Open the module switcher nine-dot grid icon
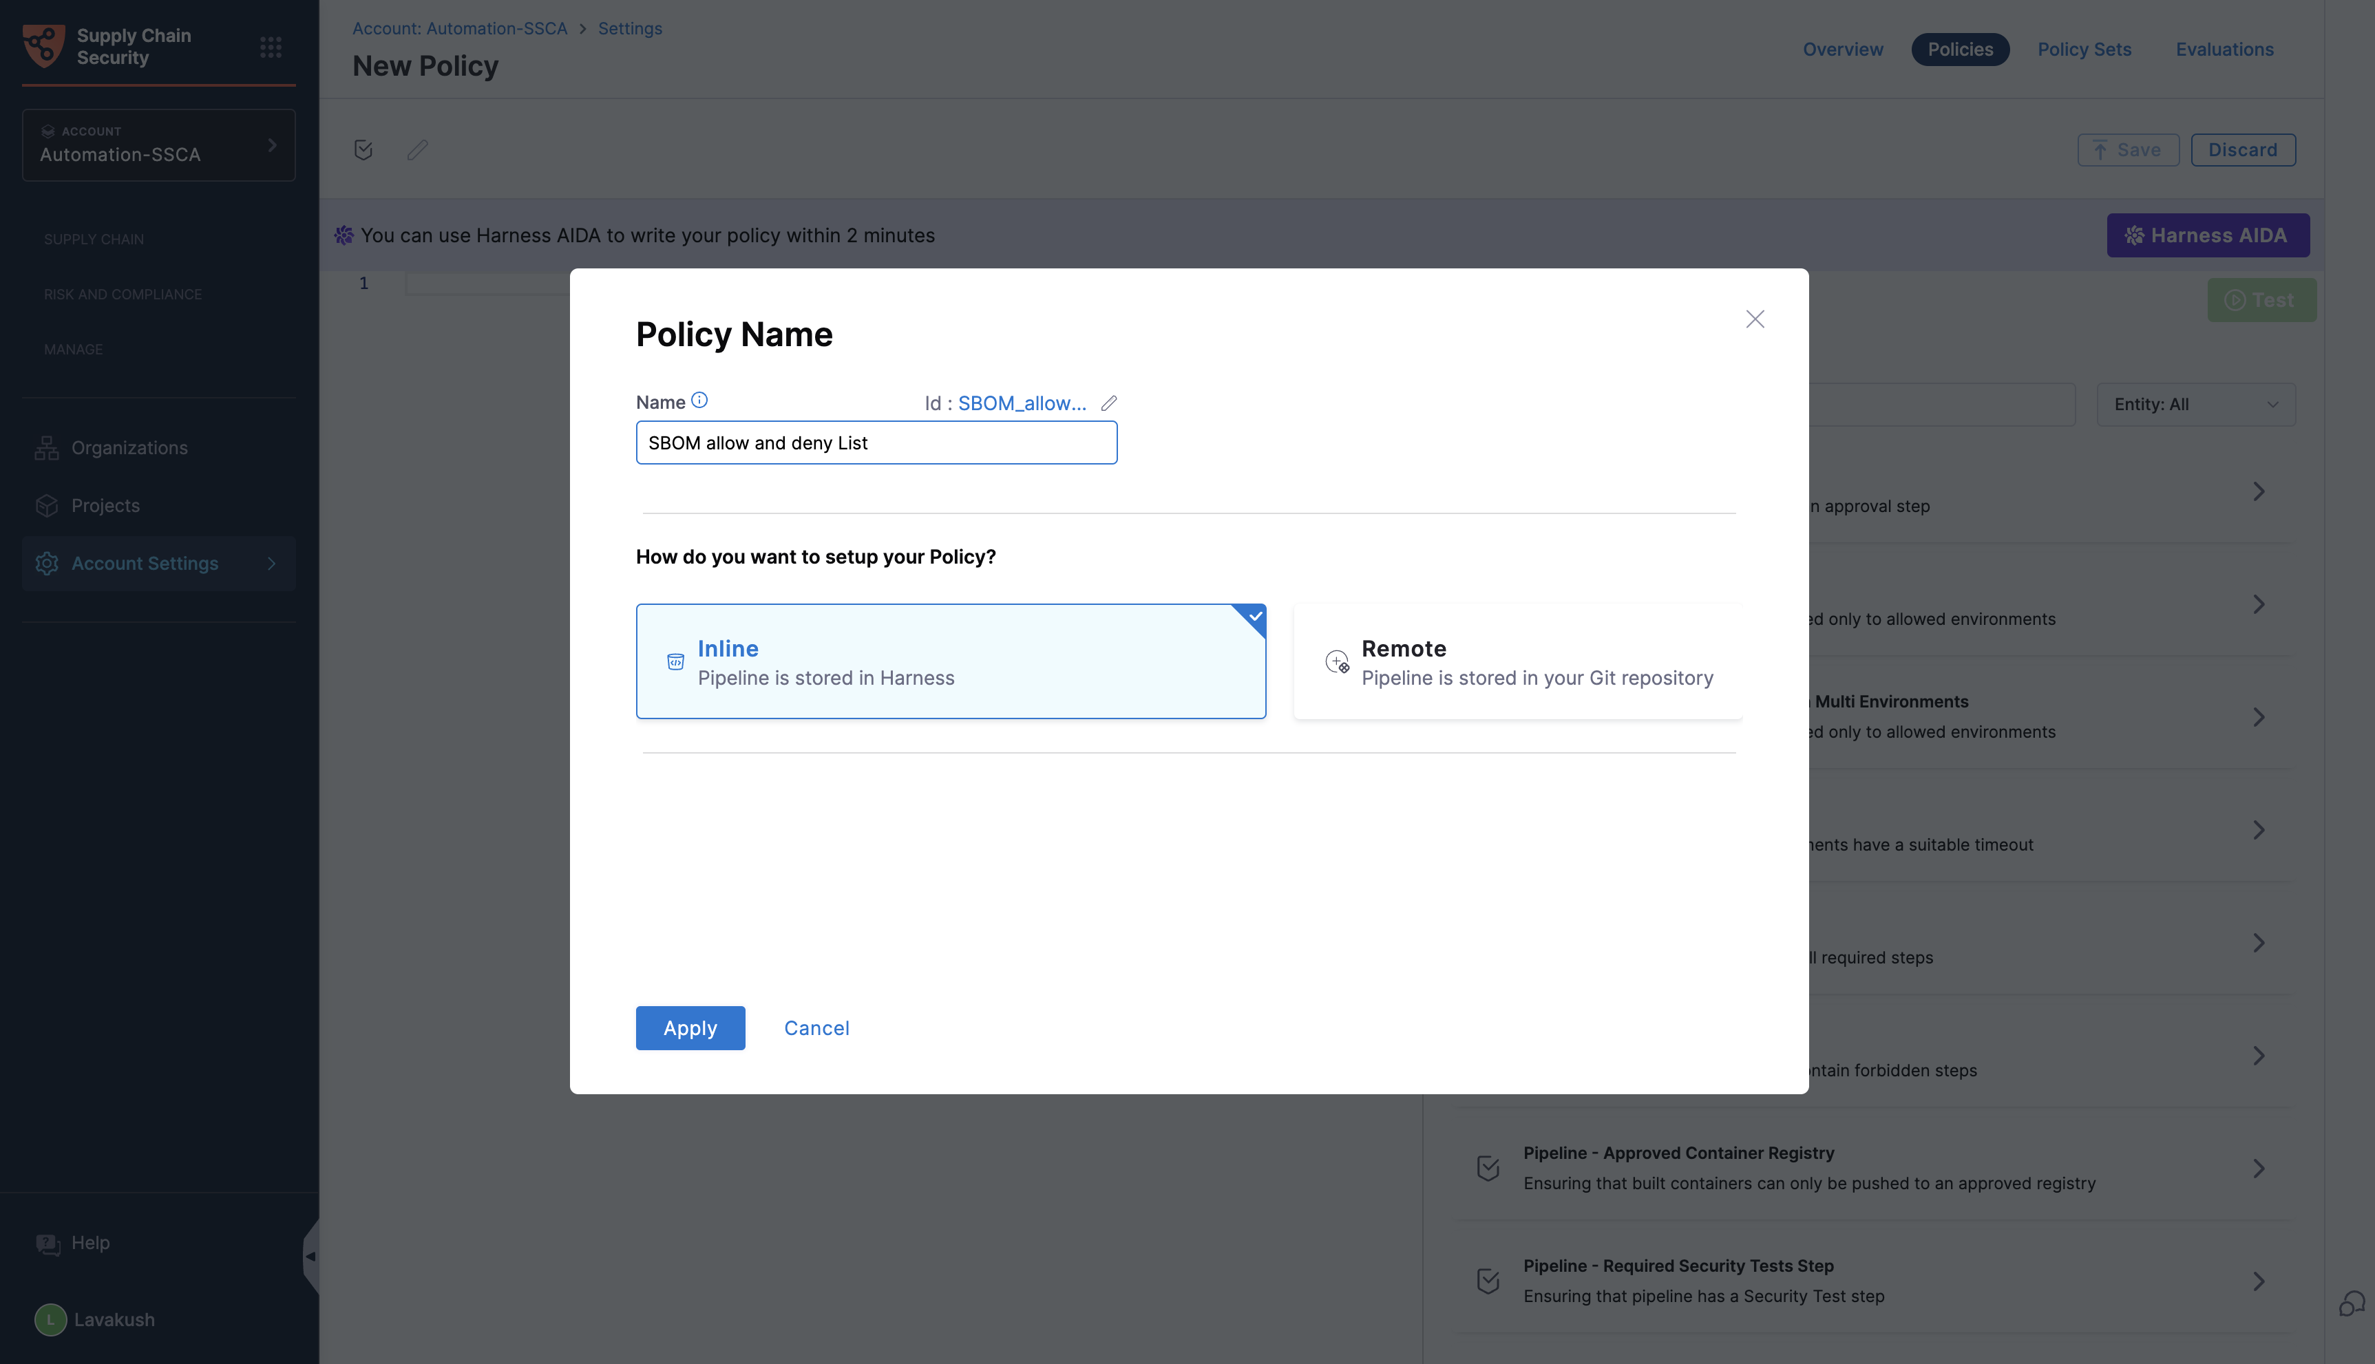The width and height of the screenshot is (2375, 1364). pos(271,46)
